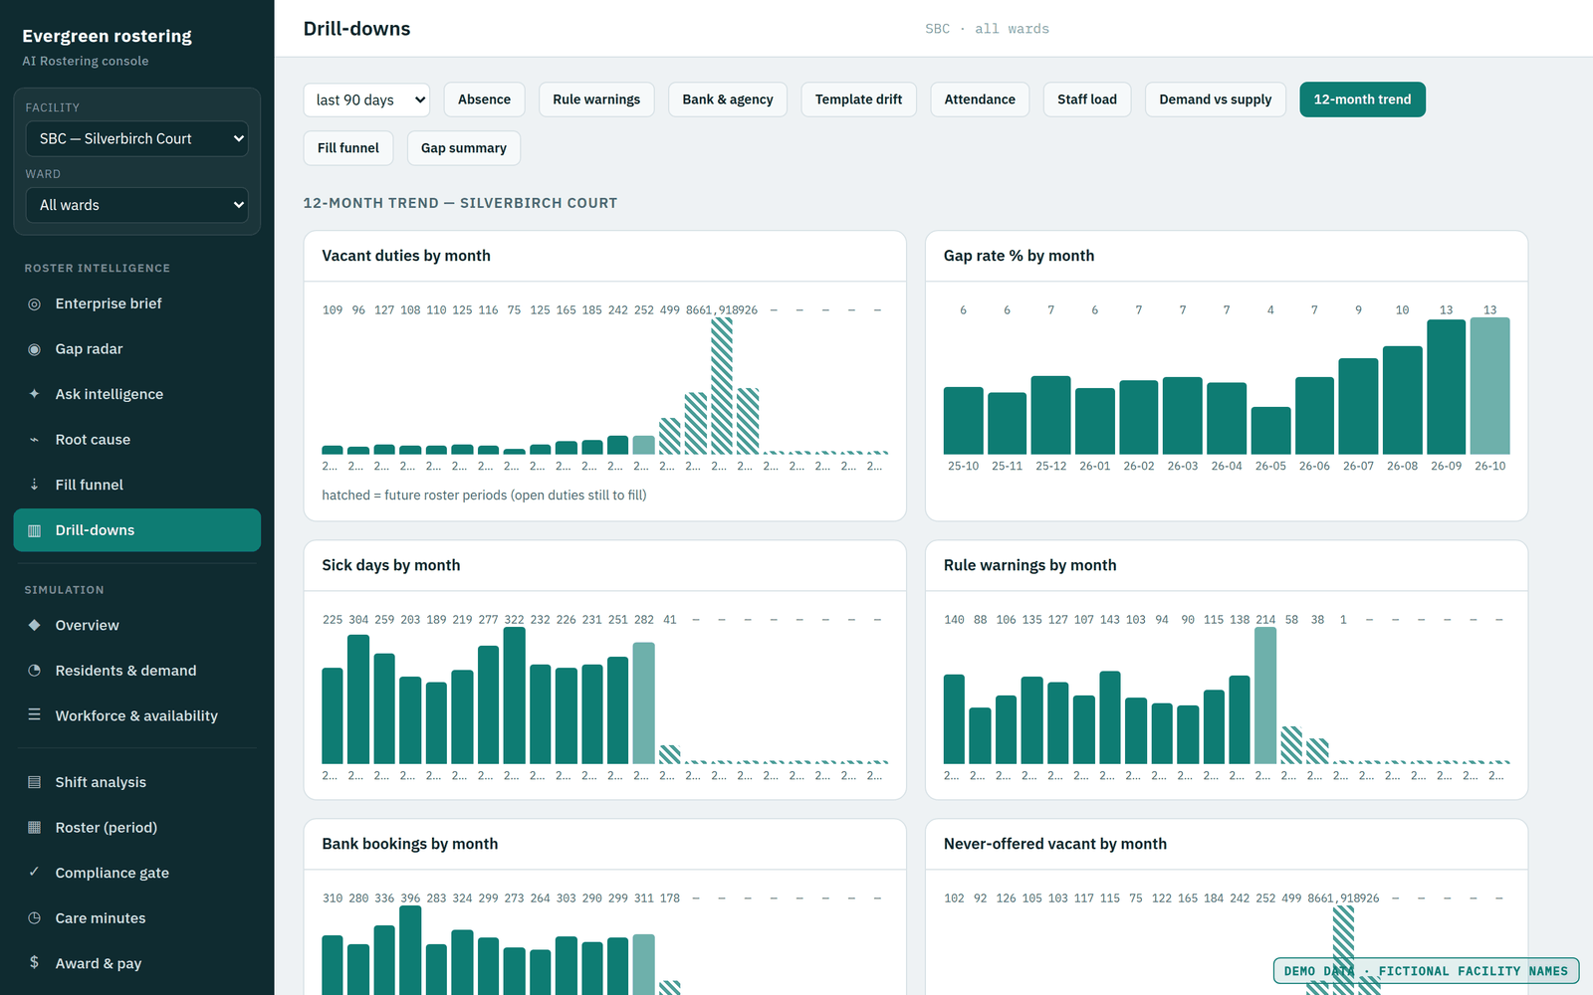Click the Residents & demand pie icon

[x=34, y=671]
